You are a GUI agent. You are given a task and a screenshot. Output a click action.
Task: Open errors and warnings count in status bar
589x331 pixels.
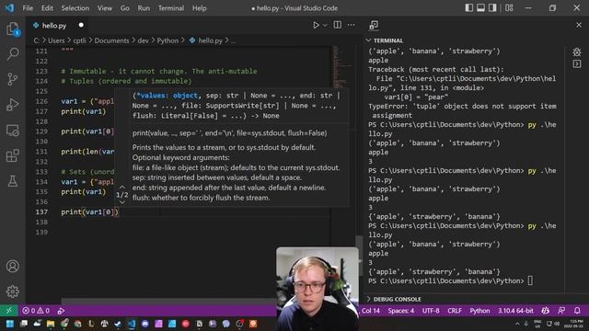tap(36, 311)
